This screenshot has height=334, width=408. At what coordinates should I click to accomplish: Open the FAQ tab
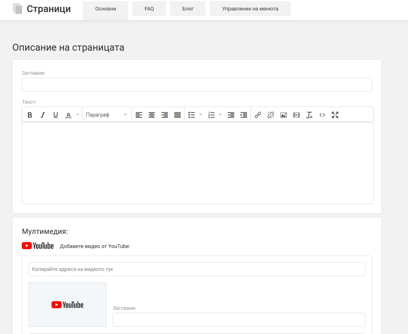pyautogui.click(x=149, y=9)
